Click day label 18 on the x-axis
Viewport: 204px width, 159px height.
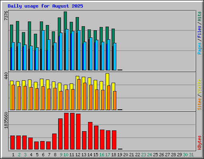(114, 155)
